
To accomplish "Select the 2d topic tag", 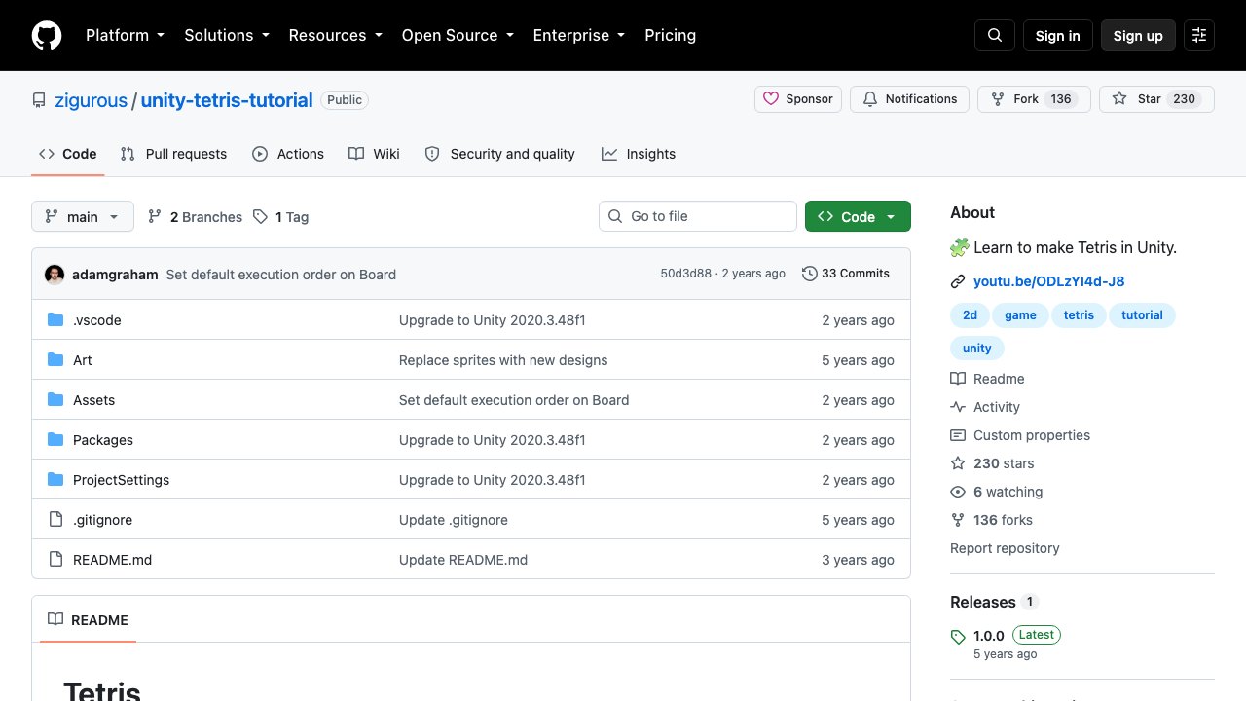I will [970, 315].
